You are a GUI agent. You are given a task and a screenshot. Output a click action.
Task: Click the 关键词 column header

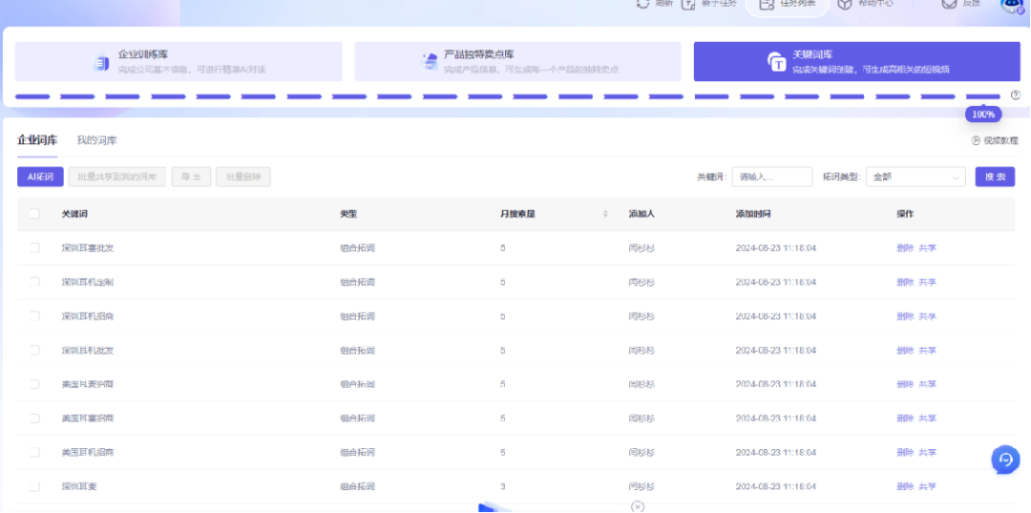(x=74, y=215)
